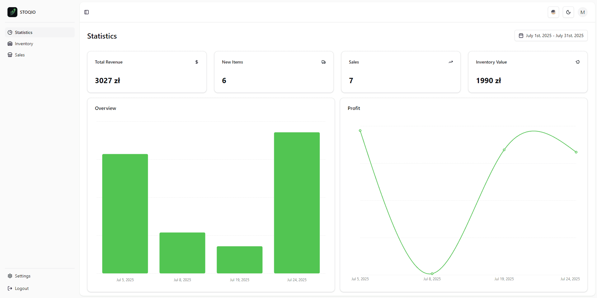Select the Jul 8, 2025 point on Profit chart
This screenshot has width=597, height=298.
click(432, 274)
